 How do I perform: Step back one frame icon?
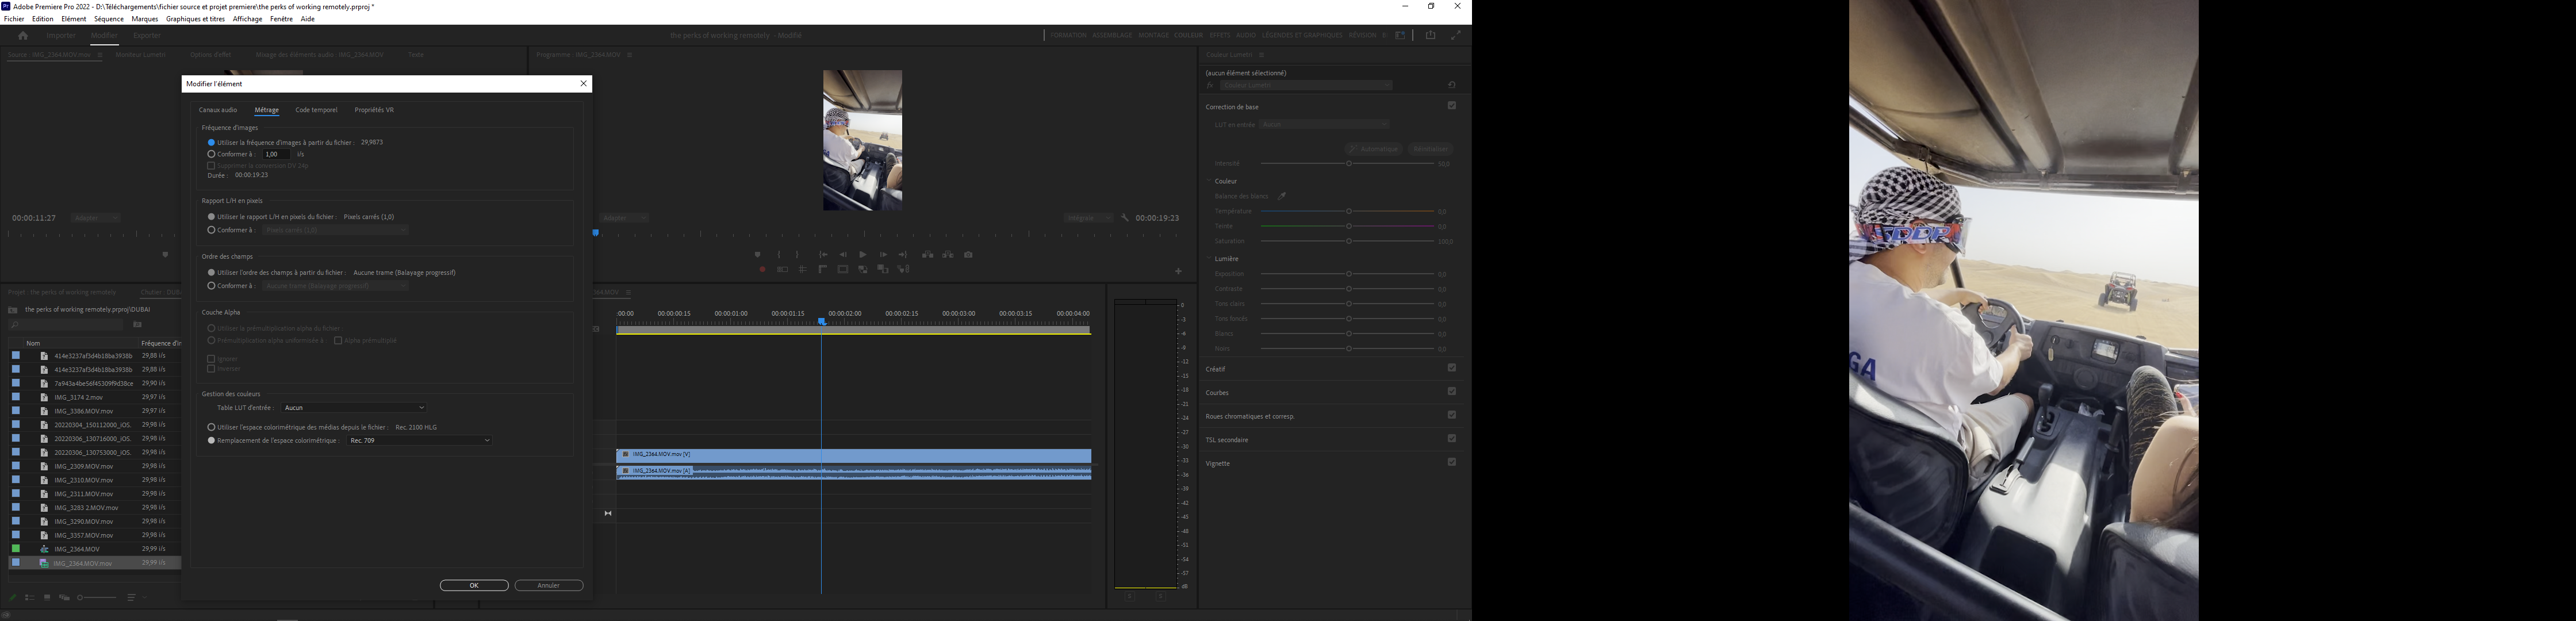pyautogui.click(x=843, y=255)
